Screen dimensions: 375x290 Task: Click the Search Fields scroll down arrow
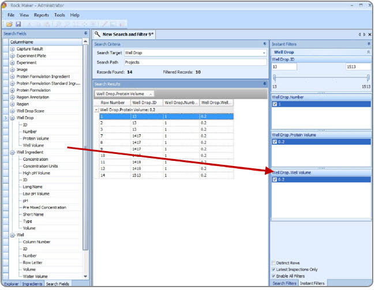point(85,276)
